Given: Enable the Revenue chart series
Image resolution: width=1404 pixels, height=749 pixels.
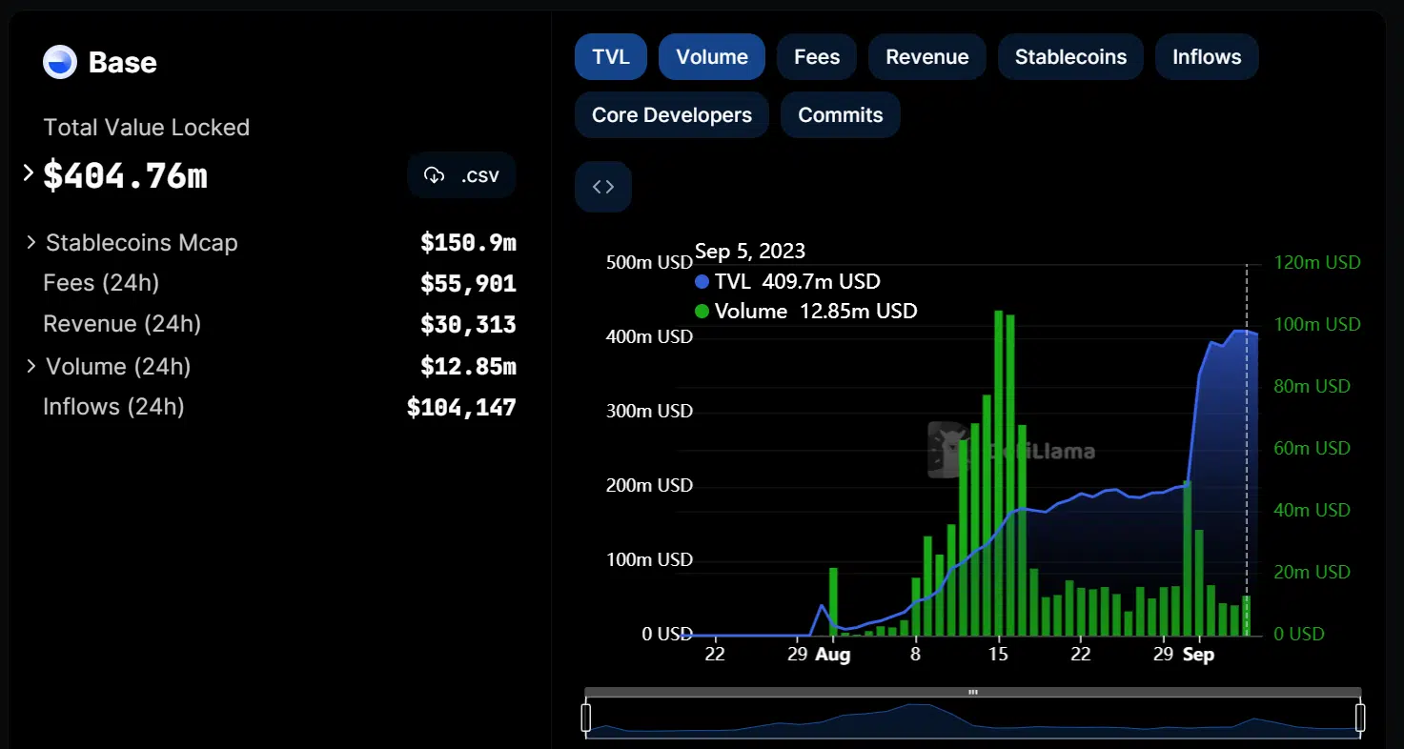Looking at the screenshot, I should (x=927, y=57).
